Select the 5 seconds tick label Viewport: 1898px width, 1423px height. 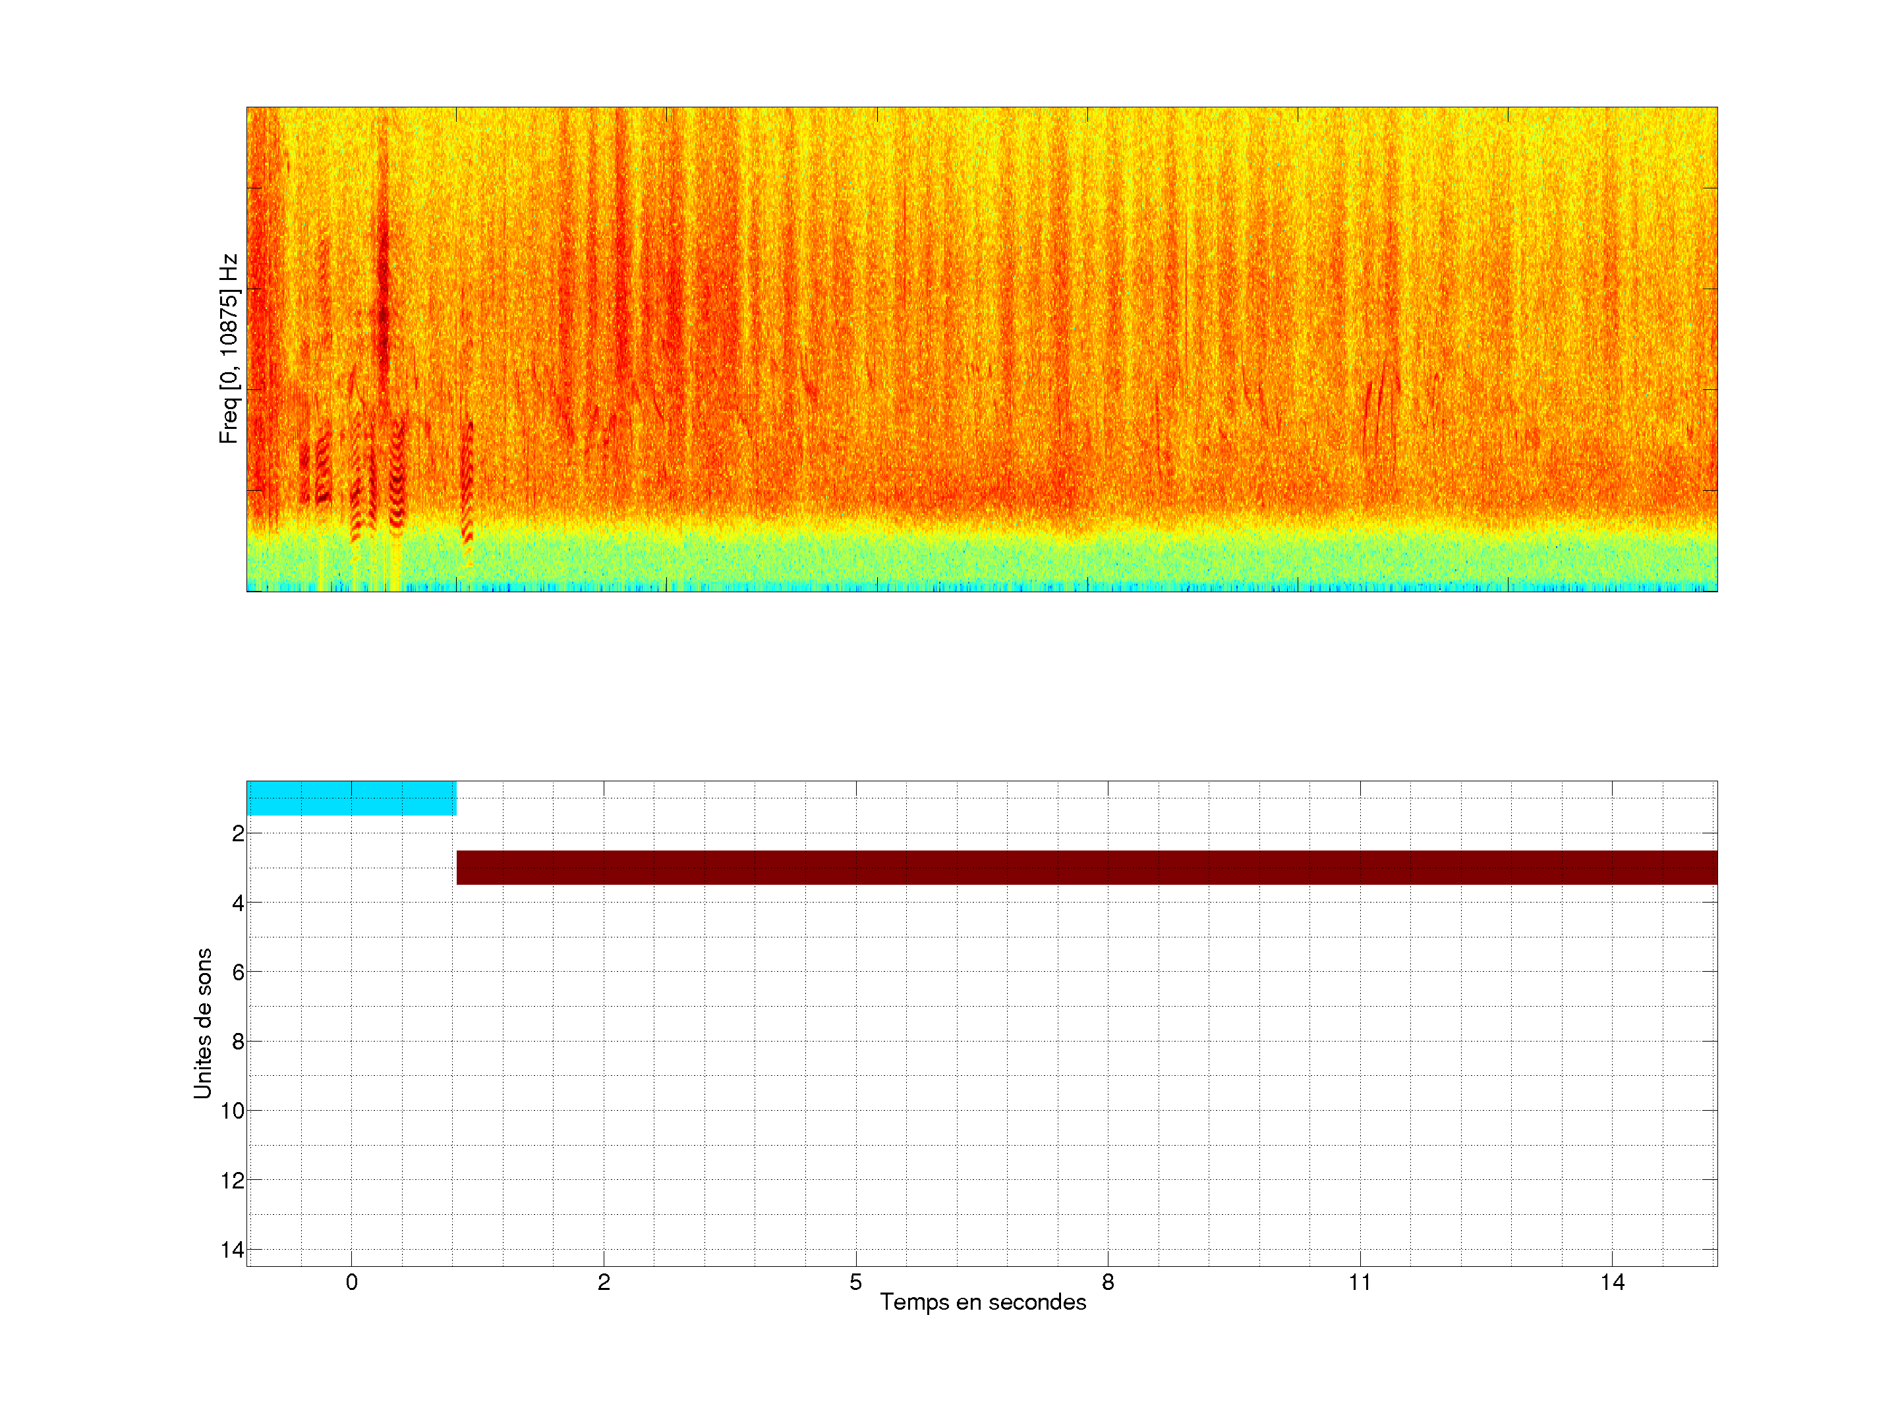pos(855,1282)
